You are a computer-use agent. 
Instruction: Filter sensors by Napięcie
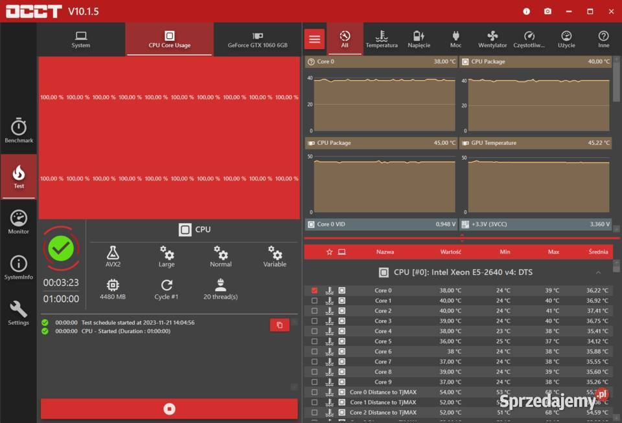pyautogui.click(x=419, y=39)
